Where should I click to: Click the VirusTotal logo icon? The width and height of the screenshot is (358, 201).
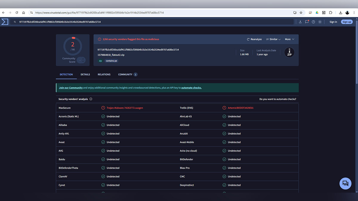4,22
